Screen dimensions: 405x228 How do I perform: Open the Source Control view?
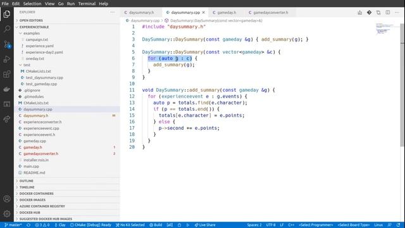[x=7, y=44]
